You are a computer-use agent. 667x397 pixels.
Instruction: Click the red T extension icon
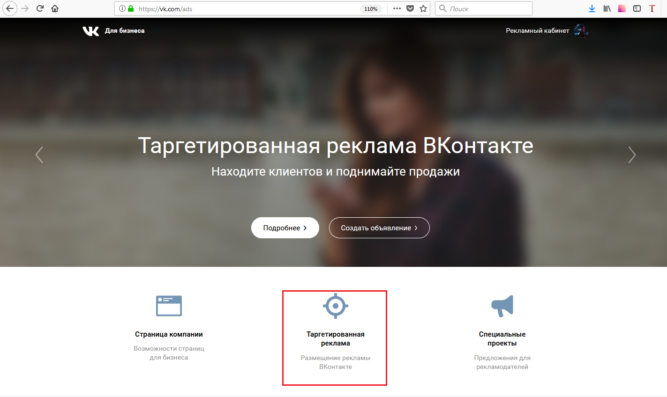pyautogui.click(x=652, y=8)
